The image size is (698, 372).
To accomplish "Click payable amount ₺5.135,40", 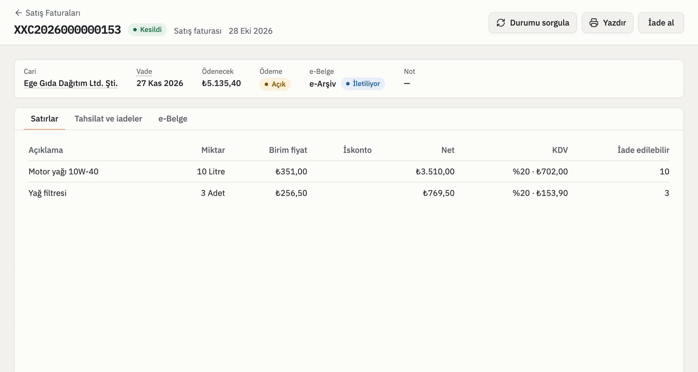I will tap(221, 83).
